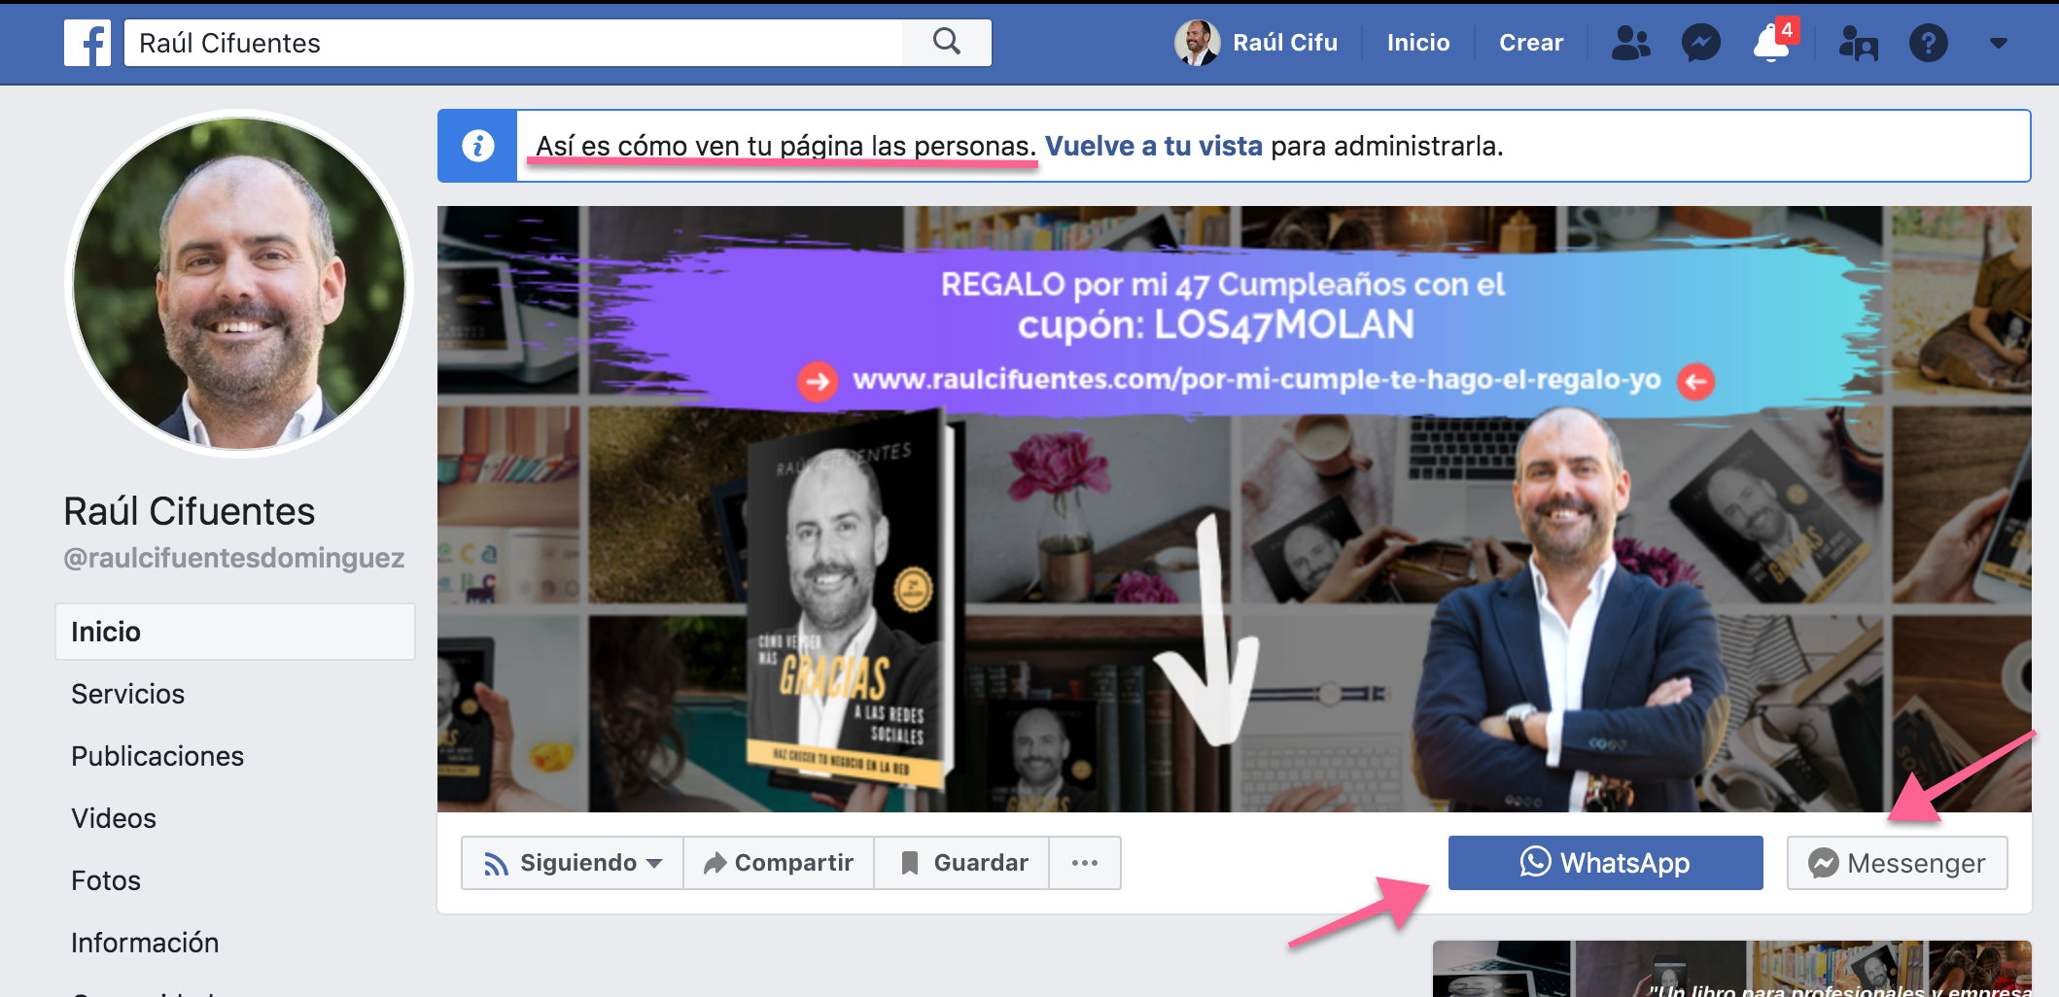The height and width of the screenshot is (997, 2059).
Task: Open the three-dots more options button
Action: tap(1085, 863)
